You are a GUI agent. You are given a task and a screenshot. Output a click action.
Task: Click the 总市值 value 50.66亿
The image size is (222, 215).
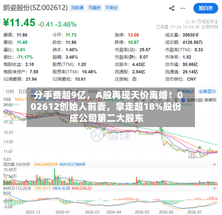click(190, 64)
